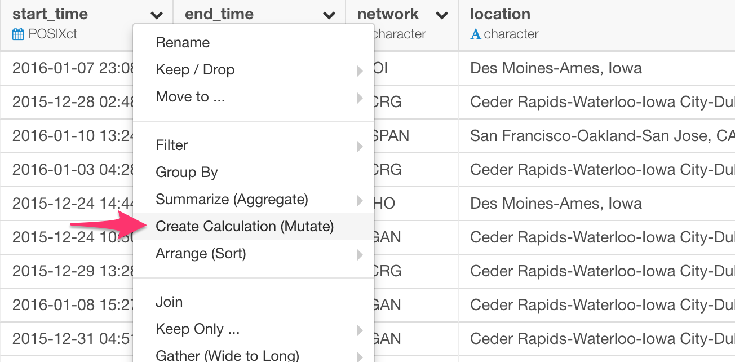Viewport: 735px width, 362px height.
Task: Open Summarize (Aggregate) submenu
Action: pos(232,200)
